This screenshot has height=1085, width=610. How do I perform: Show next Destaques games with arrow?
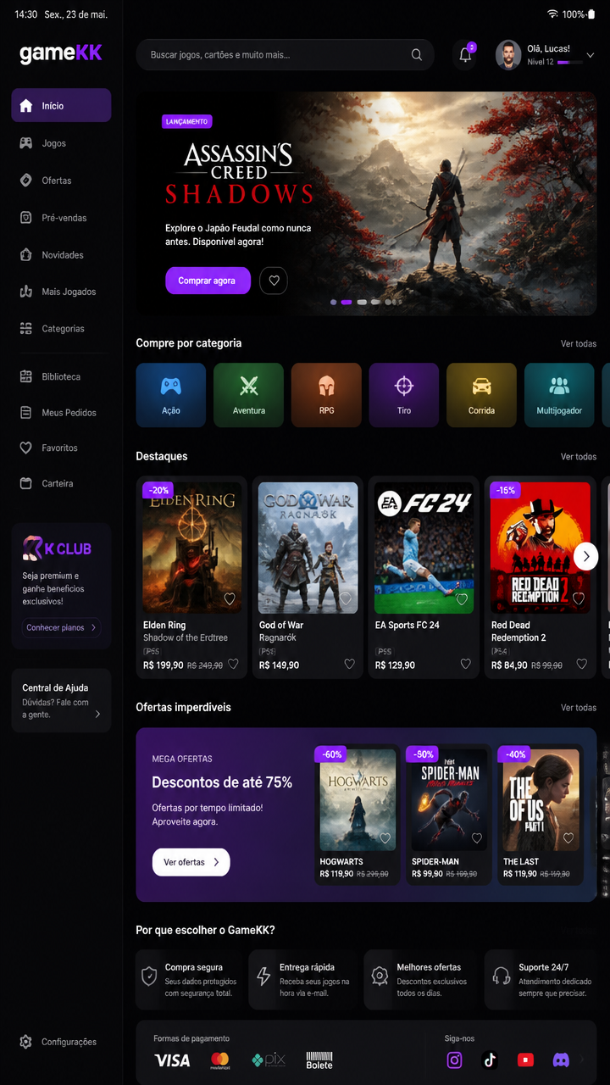tap(586, 556)
